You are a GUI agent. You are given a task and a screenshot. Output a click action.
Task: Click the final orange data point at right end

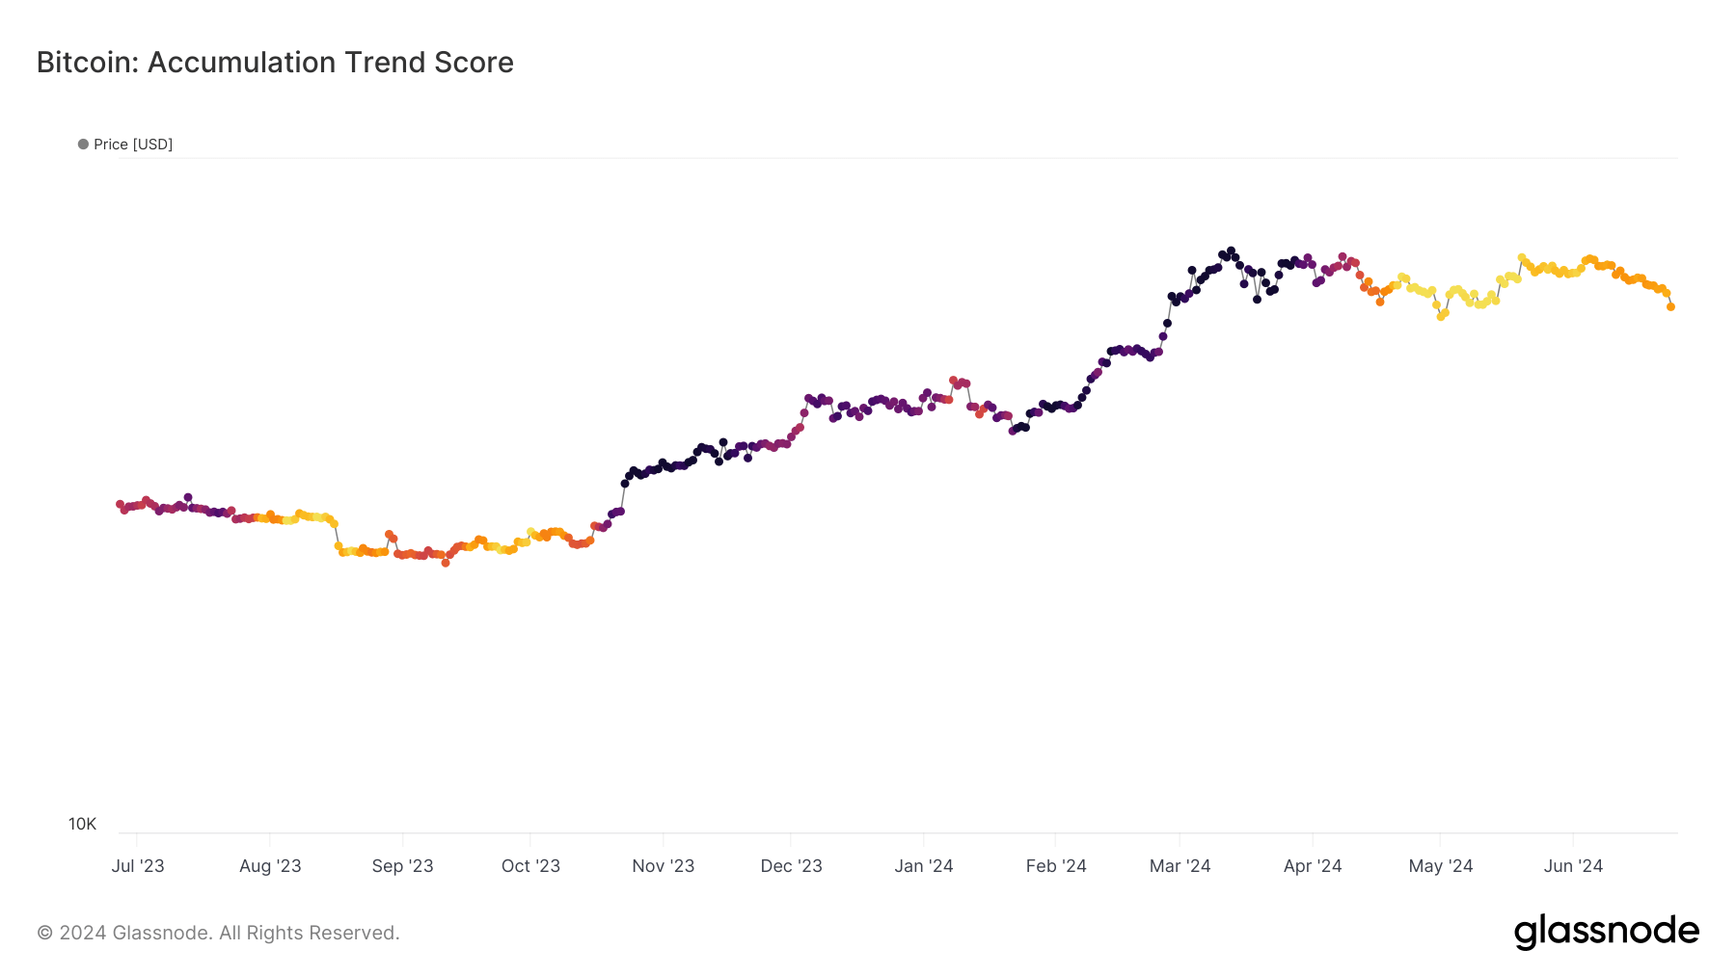(1670, 307)
